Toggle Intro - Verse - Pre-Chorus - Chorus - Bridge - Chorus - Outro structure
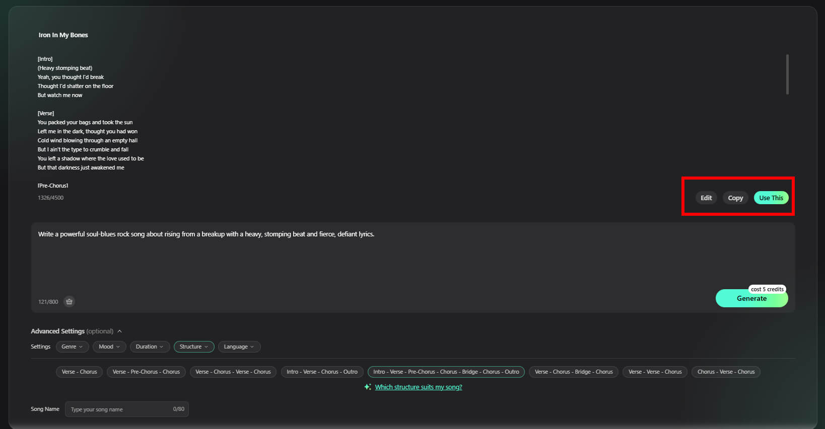This screenshot has height=429, width=825. coord(446,372)
